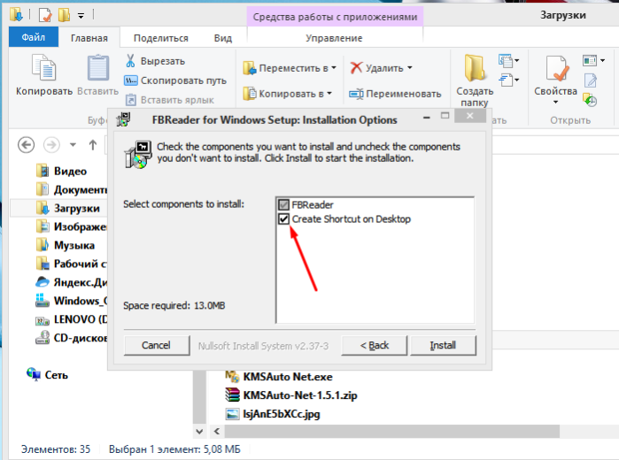Viewport: 619px width, 460px height.
Task: Expand the Properties (Свойства) dropdown arrow
Action: (555, 103)
